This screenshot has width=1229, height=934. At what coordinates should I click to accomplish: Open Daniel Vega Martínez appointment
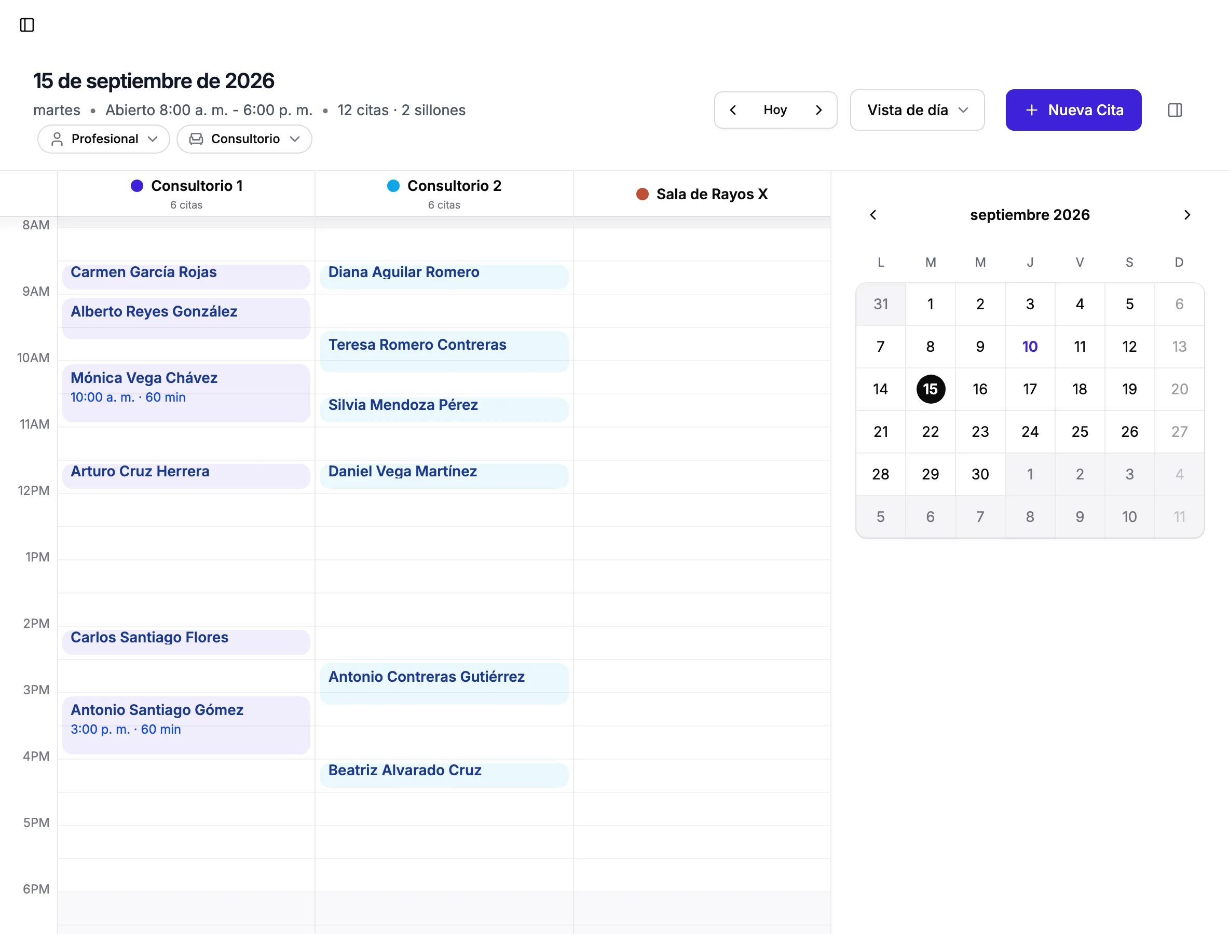(444, 476)
